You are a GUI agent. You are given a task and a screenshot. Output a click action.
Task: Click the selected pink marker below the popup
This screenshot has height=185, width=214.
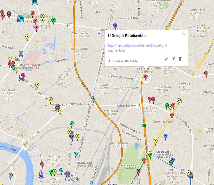[x=146, y=78]
